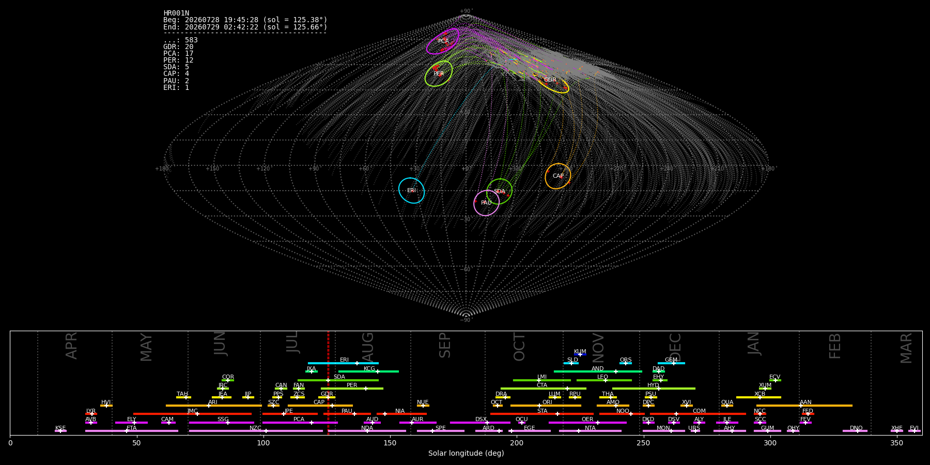Click the cyan ERI radiant circle

point(412,190)
